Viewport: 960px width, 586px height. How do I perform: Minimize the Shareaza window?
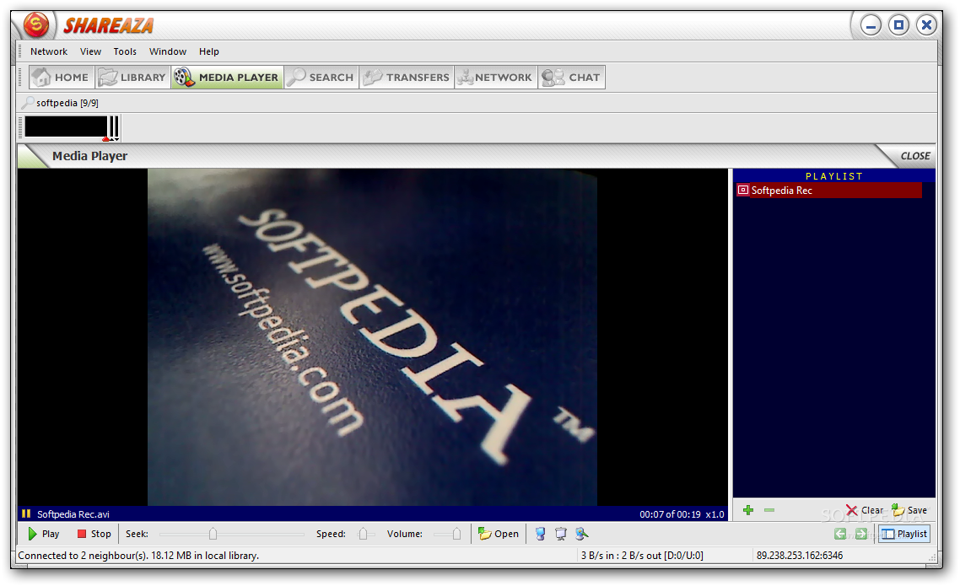(871, 25)
